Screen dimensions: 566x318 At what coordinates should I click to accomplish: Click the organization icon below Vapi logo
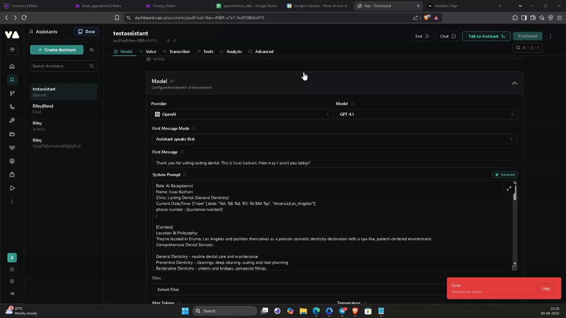(12, 49)
